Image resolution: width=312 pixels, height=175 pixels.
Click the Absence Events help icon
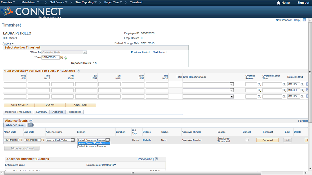[x=31, y=121]
